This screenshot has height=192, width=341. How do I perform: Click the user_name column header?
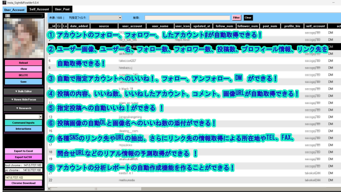[x=160, y=26]
